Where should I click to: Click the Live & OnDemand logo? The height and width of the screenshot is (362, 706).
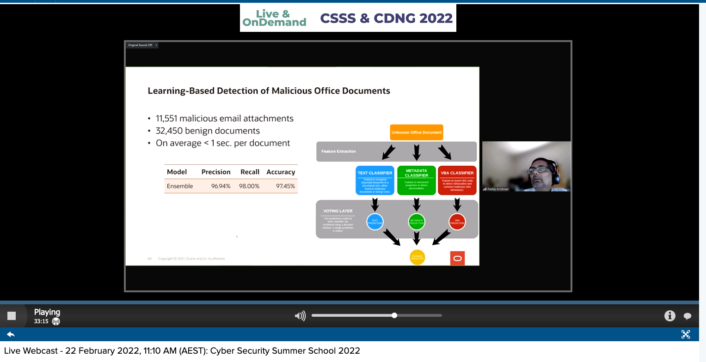[275, 18]
